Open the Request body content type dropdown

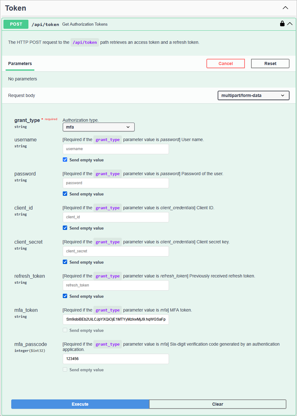click(253, 95)
